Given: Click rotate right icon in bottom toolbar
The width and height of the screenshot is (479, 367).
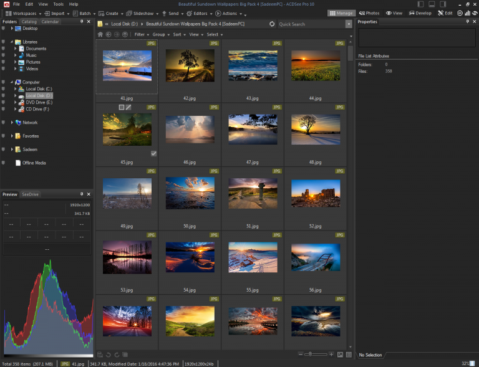Looking at the screenshot, I should pyautogui.click(x=117, y=355).
